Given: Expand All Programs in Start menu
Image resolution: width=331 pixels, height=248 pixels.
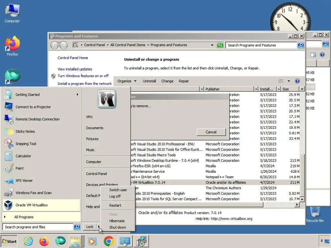Looking at the screenshot, I should pyautogui.click(x=42, y=217).
